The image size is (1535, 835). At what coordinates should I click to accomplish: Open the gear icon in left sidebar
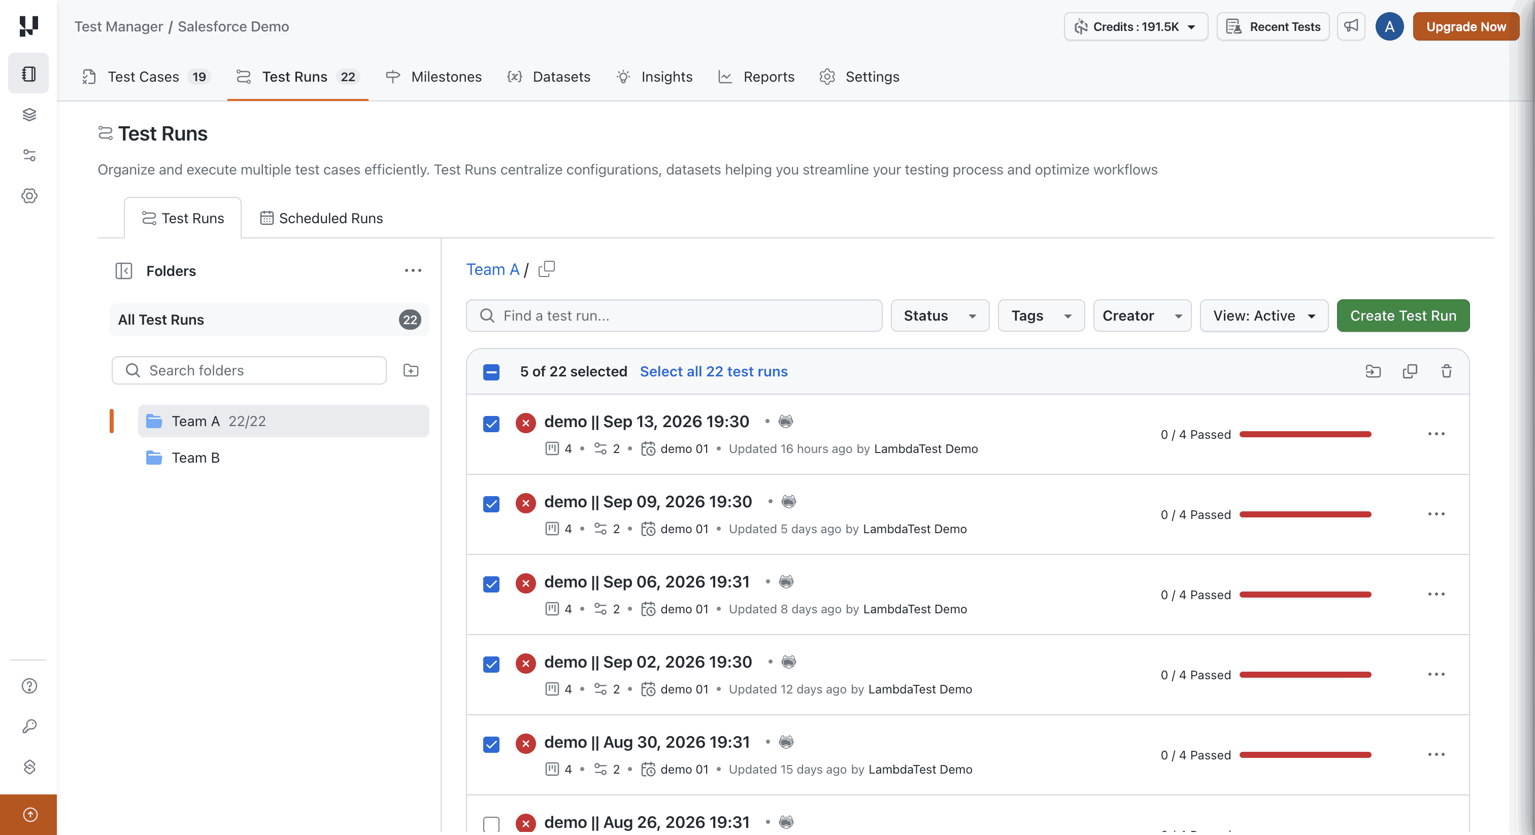click(x=29, y=196)
